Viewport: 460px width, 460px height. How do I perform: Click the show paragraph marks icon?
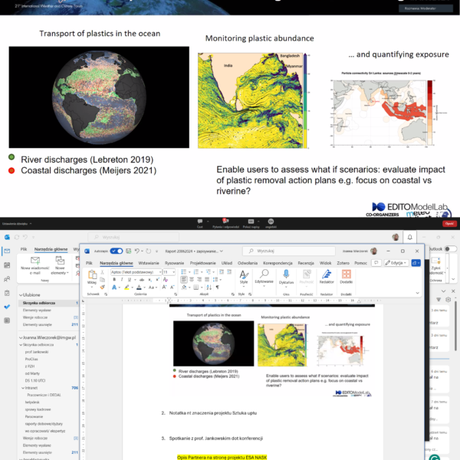[218, 287]
